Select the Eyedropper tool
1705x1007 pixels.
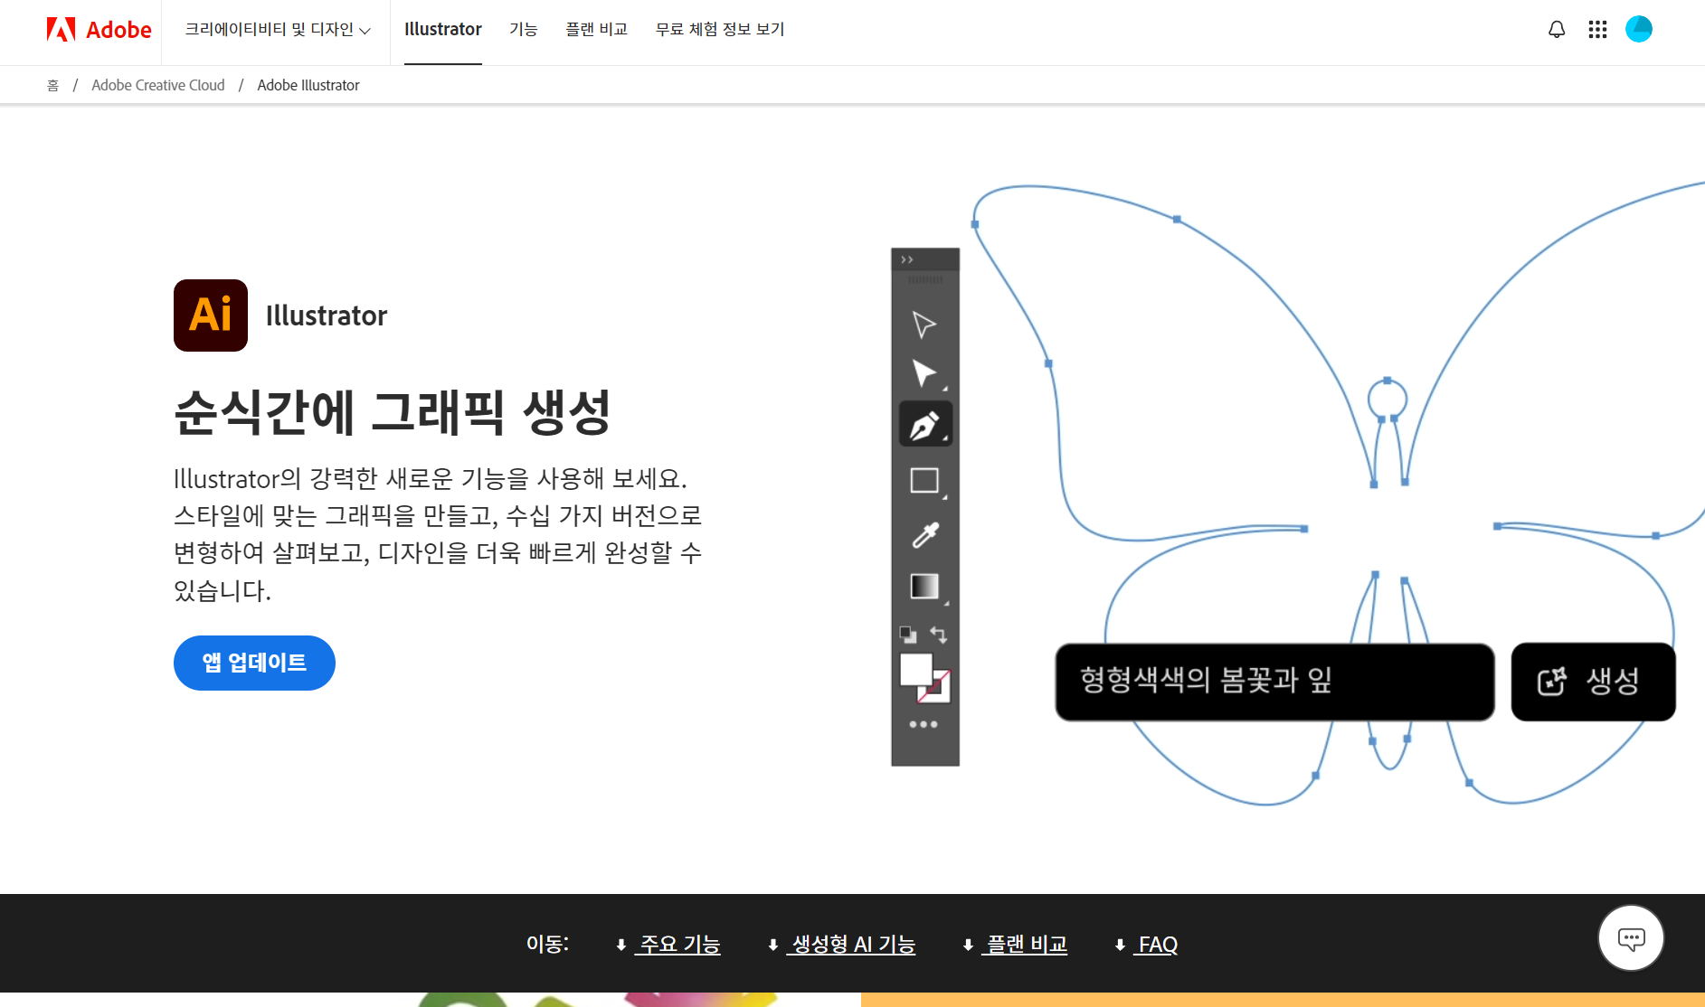pyautogui.click(x=925, y=534)
